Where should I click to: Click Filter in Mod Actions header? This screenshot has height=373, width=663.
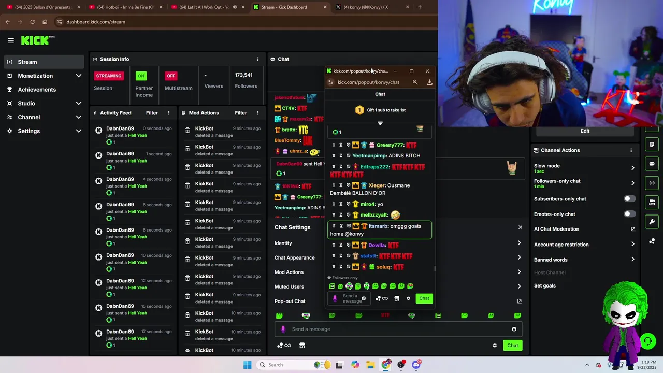coord(241,113)
